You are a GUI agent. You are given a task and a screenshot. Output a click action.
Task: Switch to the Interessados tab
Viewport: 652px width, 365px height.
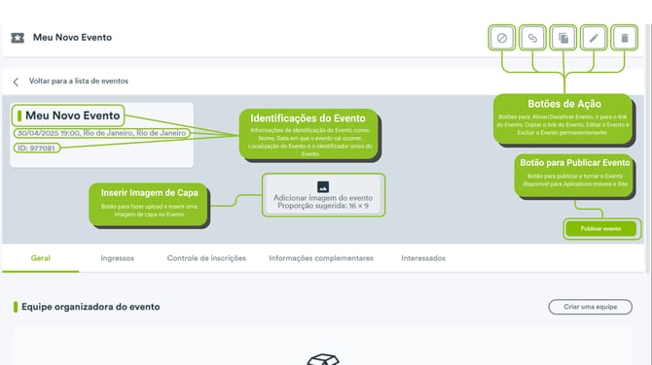coord(423,258)
